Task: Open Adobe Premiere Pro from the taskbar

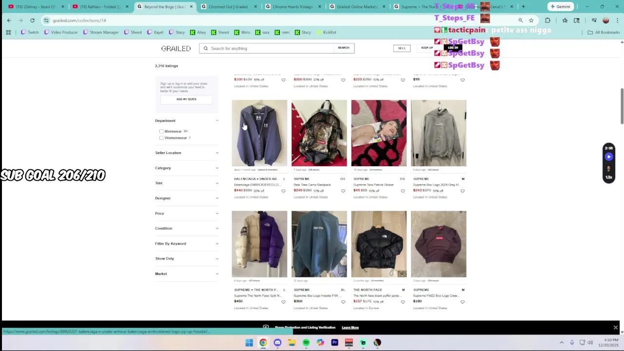Action: tap(334, 343)
